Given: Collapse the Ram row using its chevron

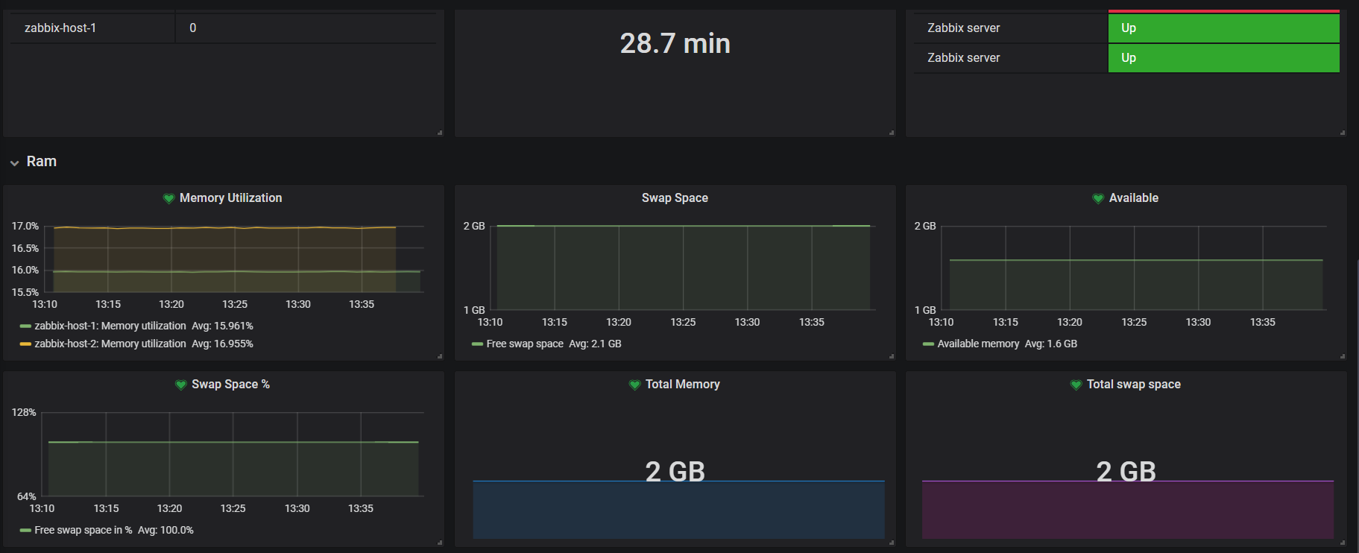Looking at the screenshot, I should tap(14, 162).
